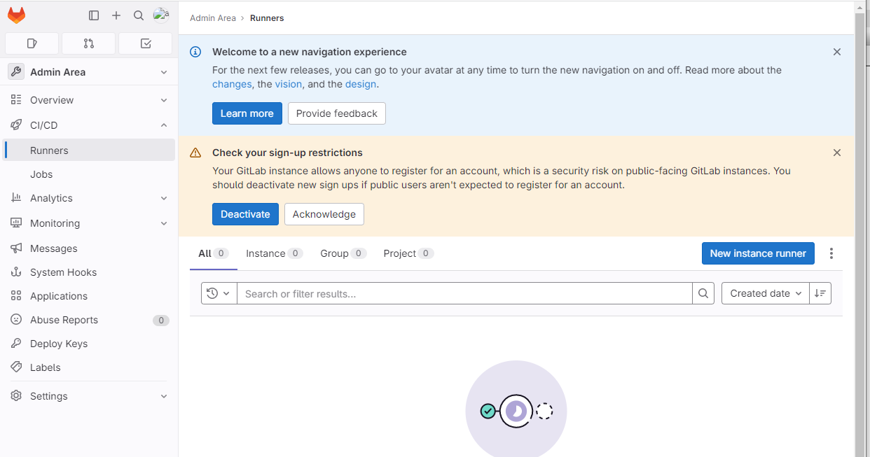Reverse sorting with sort direction icon
This screenshot has height=457, width=870.
tap(820, 293)
